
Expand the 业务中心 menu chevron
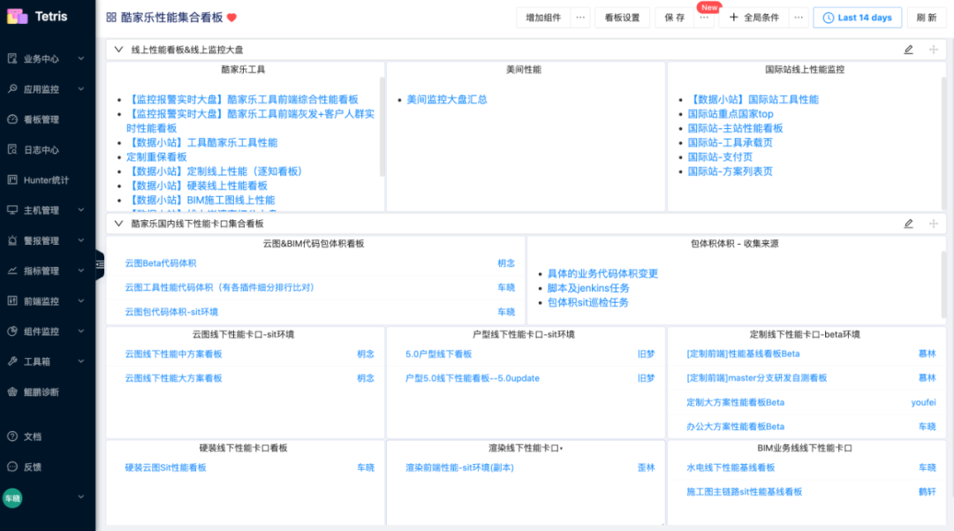81,58
